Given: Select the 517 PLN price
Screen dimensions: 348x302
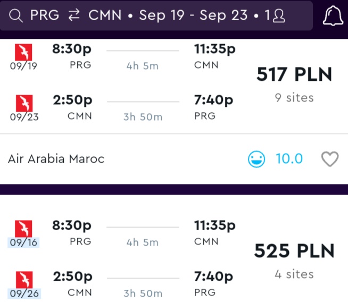Looking at the screenshot, I should pyautogui.click(x=294, y=74).
